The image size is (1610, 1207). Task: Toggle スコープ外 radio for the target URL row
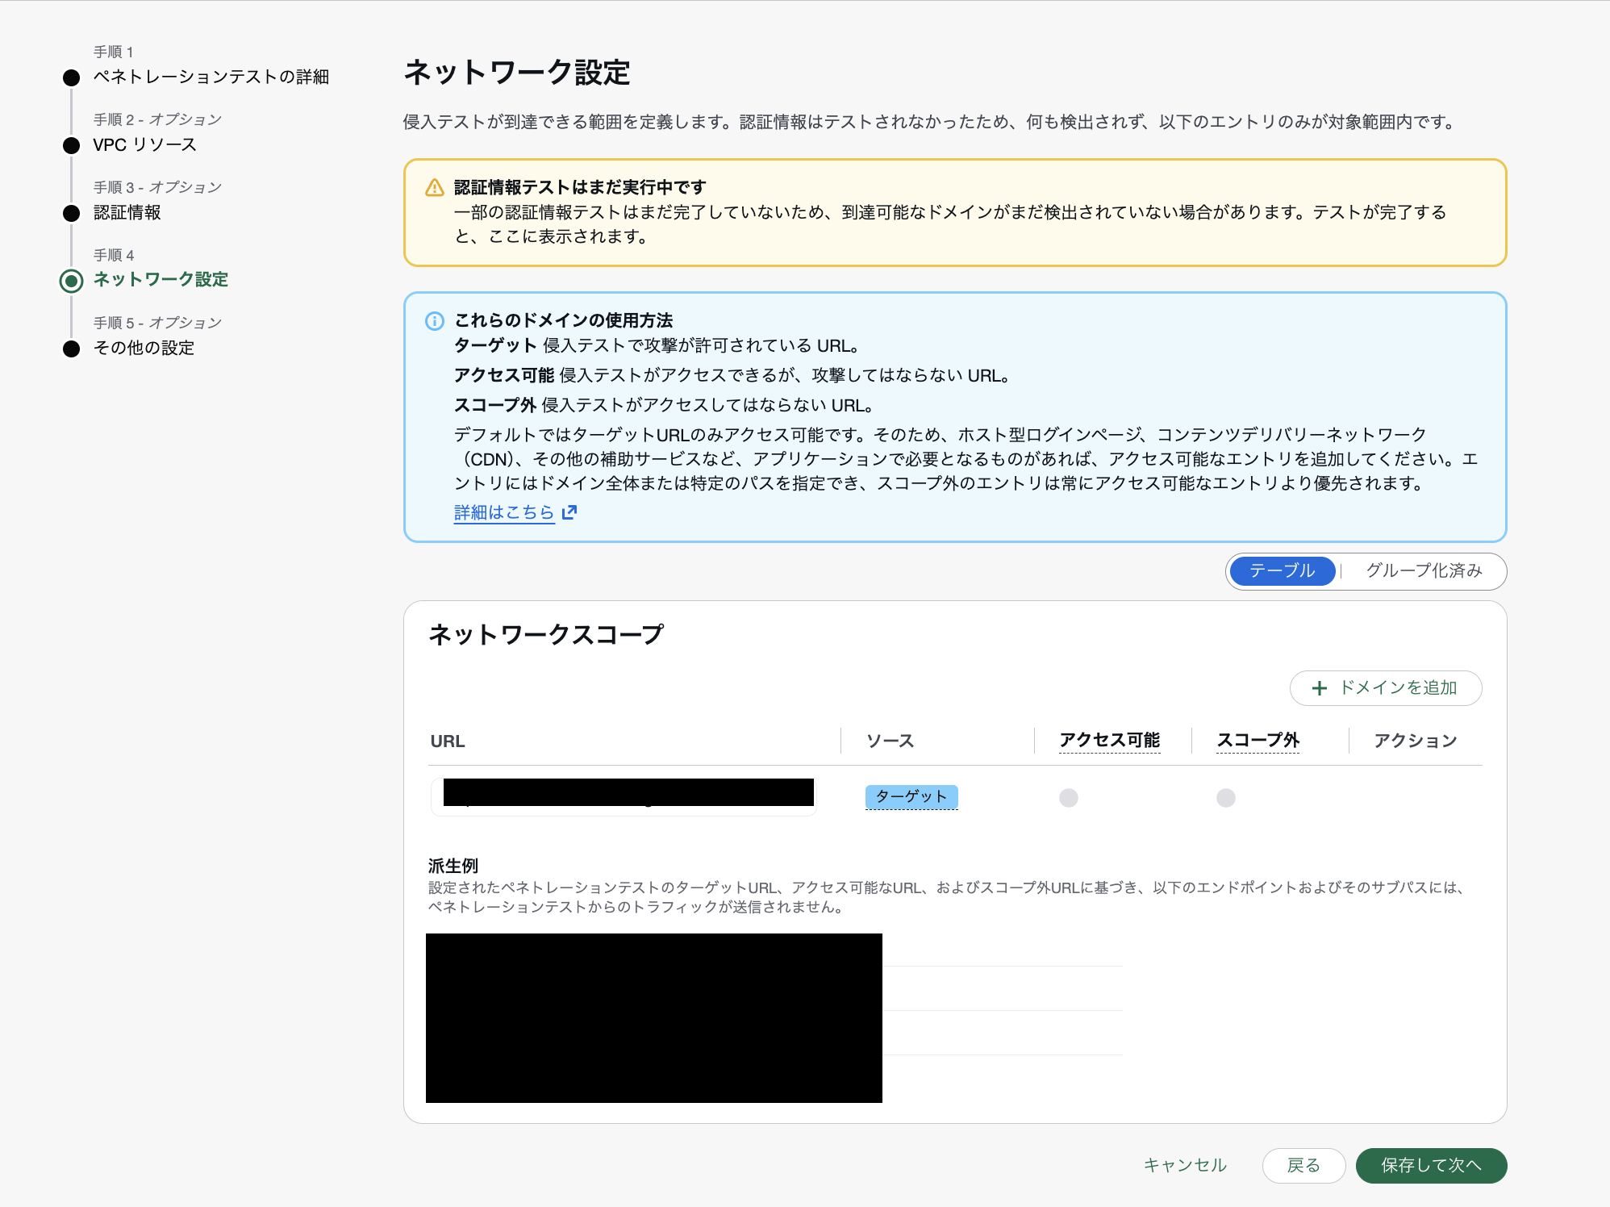pyautogui.click(x=1226, y=798)
